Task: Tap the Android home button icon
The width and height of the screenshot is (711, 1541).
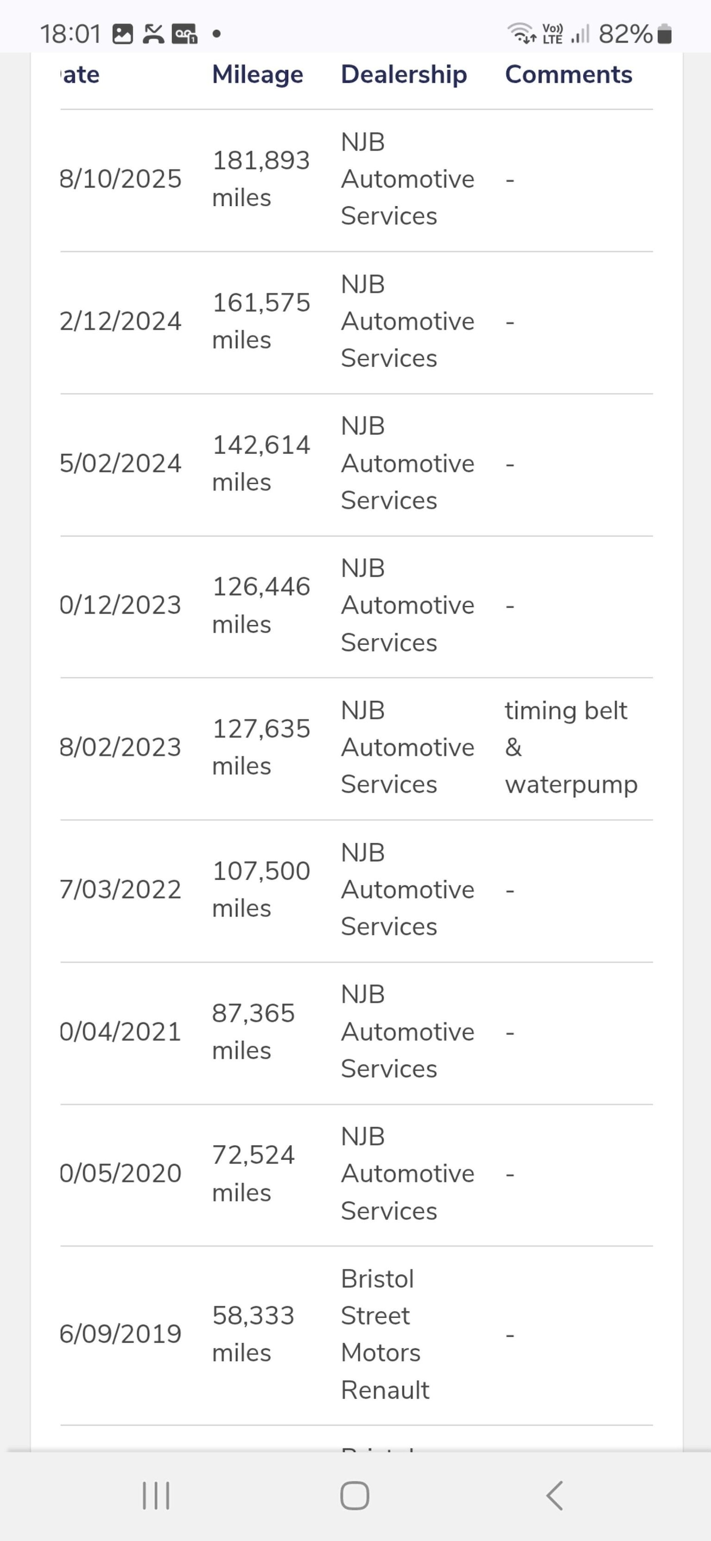Action: point(355,1495)
